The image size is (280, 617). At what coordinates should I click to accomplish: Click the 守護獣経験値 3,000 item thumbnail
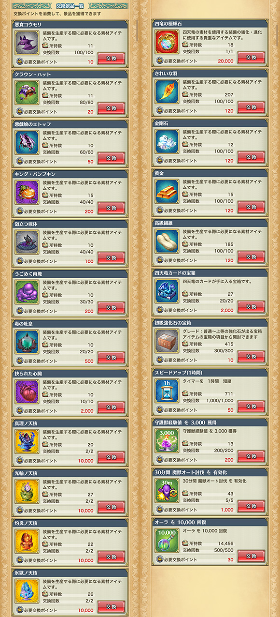pyautogui.click(x=167, y=440)
